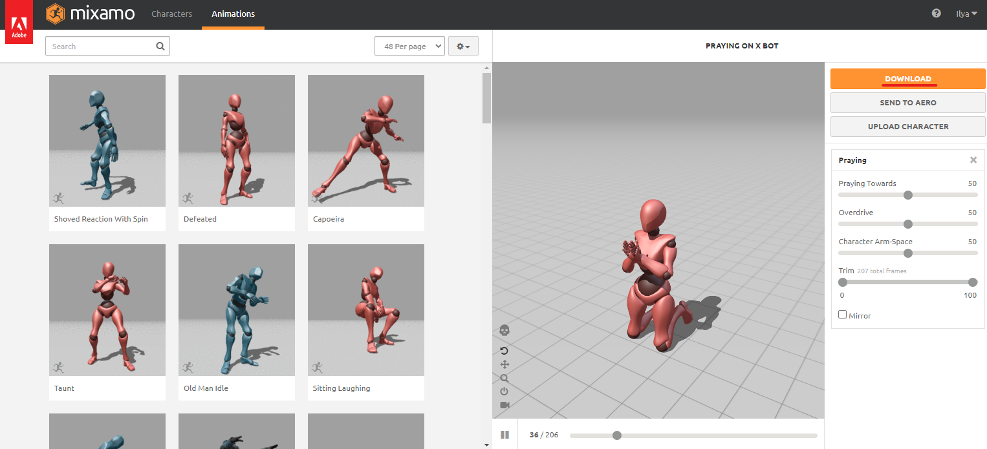Click running figure icon on Shoved Reaction thumbnail
The image size is (987, 449).
58,198
